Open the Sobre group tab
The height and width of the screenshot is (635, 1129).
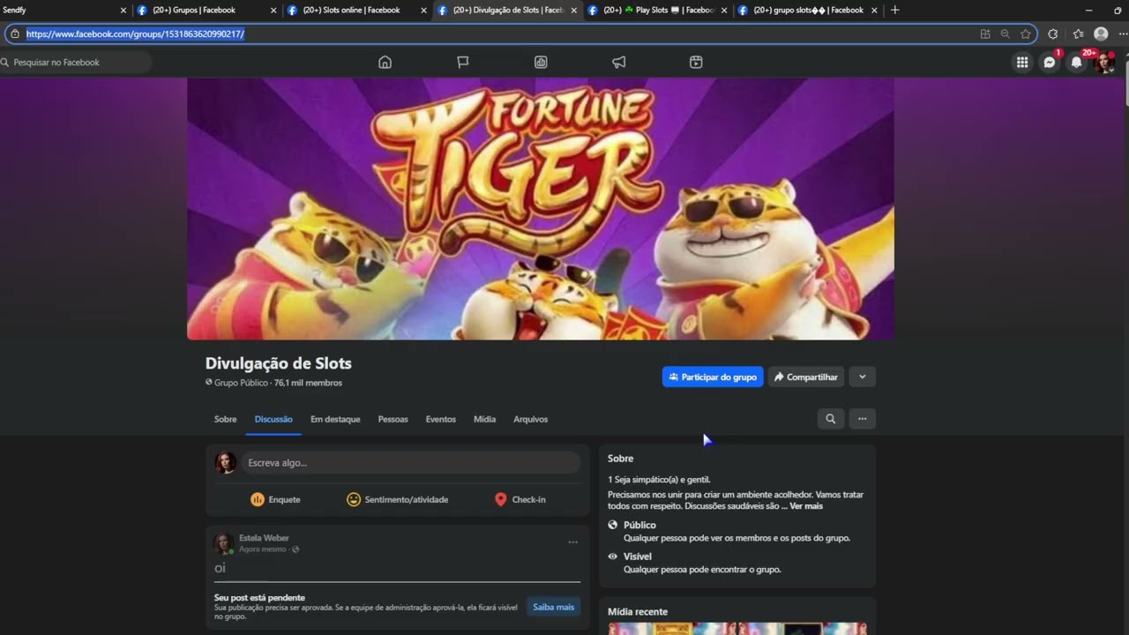[x=225, y=419]
